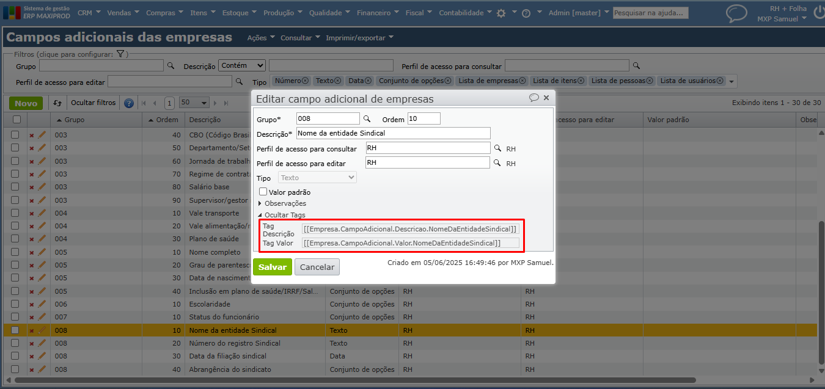The width and height of the screenshot is (825, 389).
Task: Click the magnifier next to Grupo filter field
Action: (171, 65)
